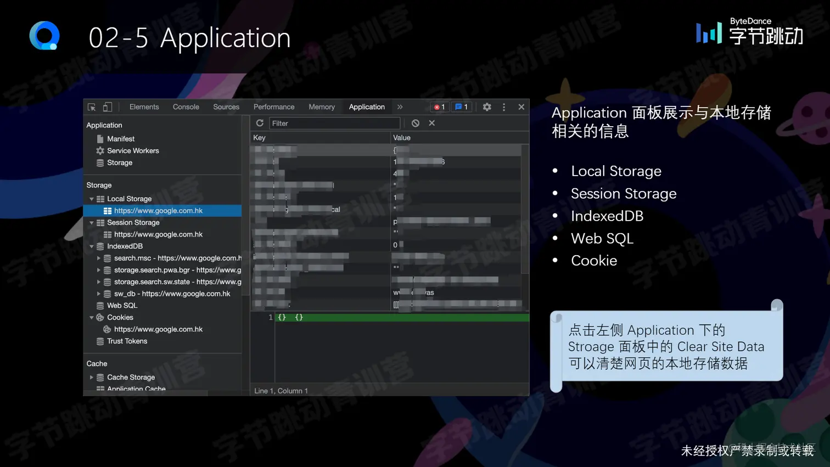
Task: Switch to the Performance tab
Action: 274,107
